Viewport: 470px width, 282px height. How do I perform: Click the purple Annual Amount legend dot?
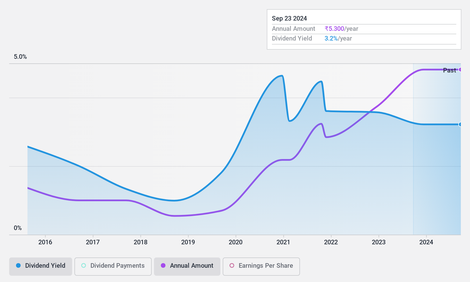coord(163,265)
